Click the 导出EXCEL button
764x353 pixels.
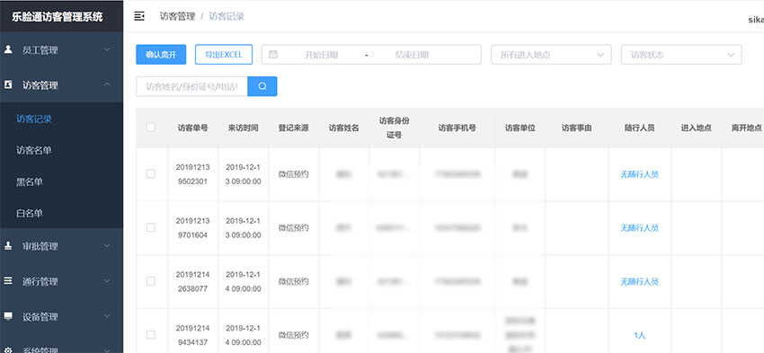[224, 55]
